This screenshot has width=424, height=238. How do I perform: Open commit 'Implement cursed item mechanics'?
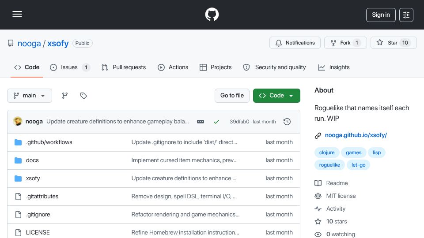click(185, 160)
